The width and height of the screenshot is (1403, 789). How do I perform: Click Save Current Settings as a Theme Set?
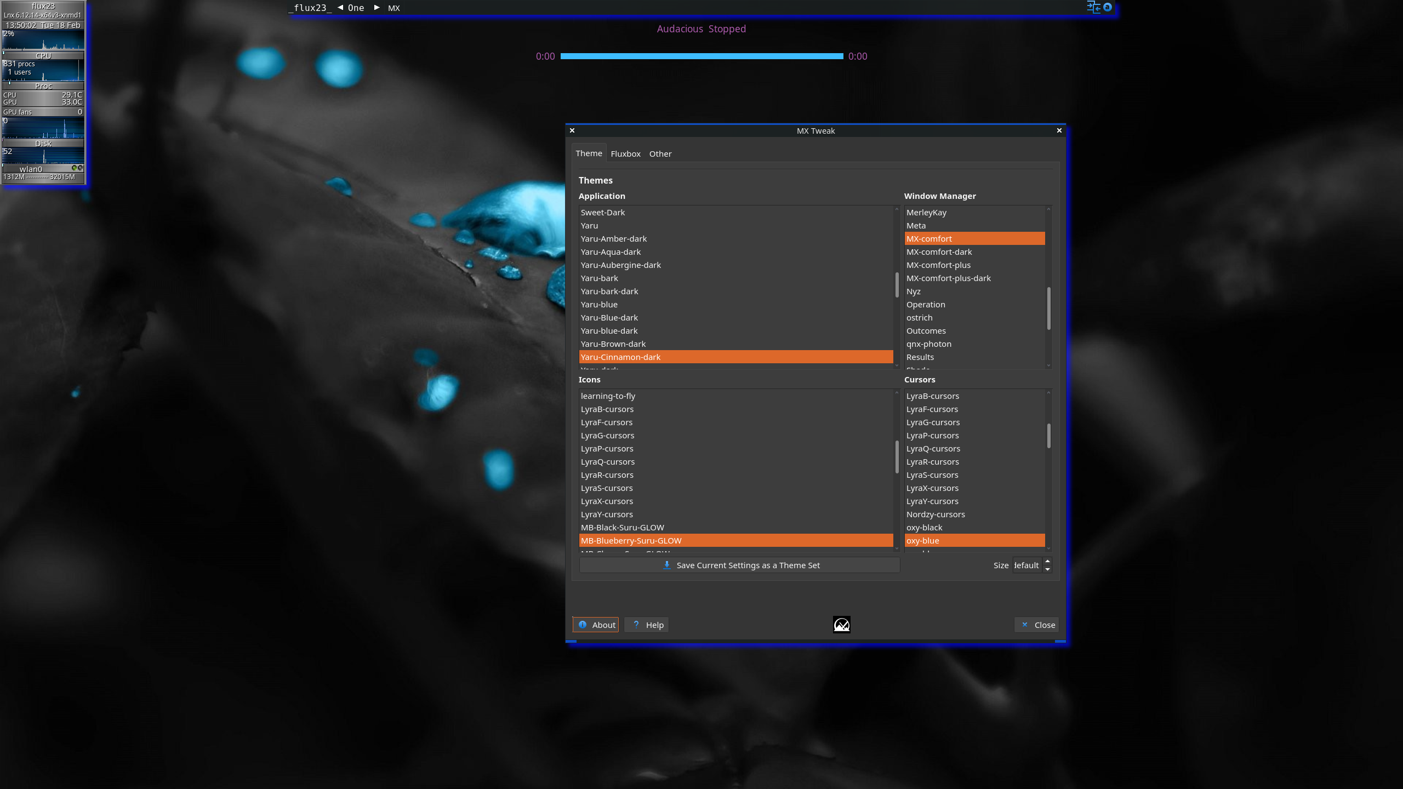click(748, 565)
